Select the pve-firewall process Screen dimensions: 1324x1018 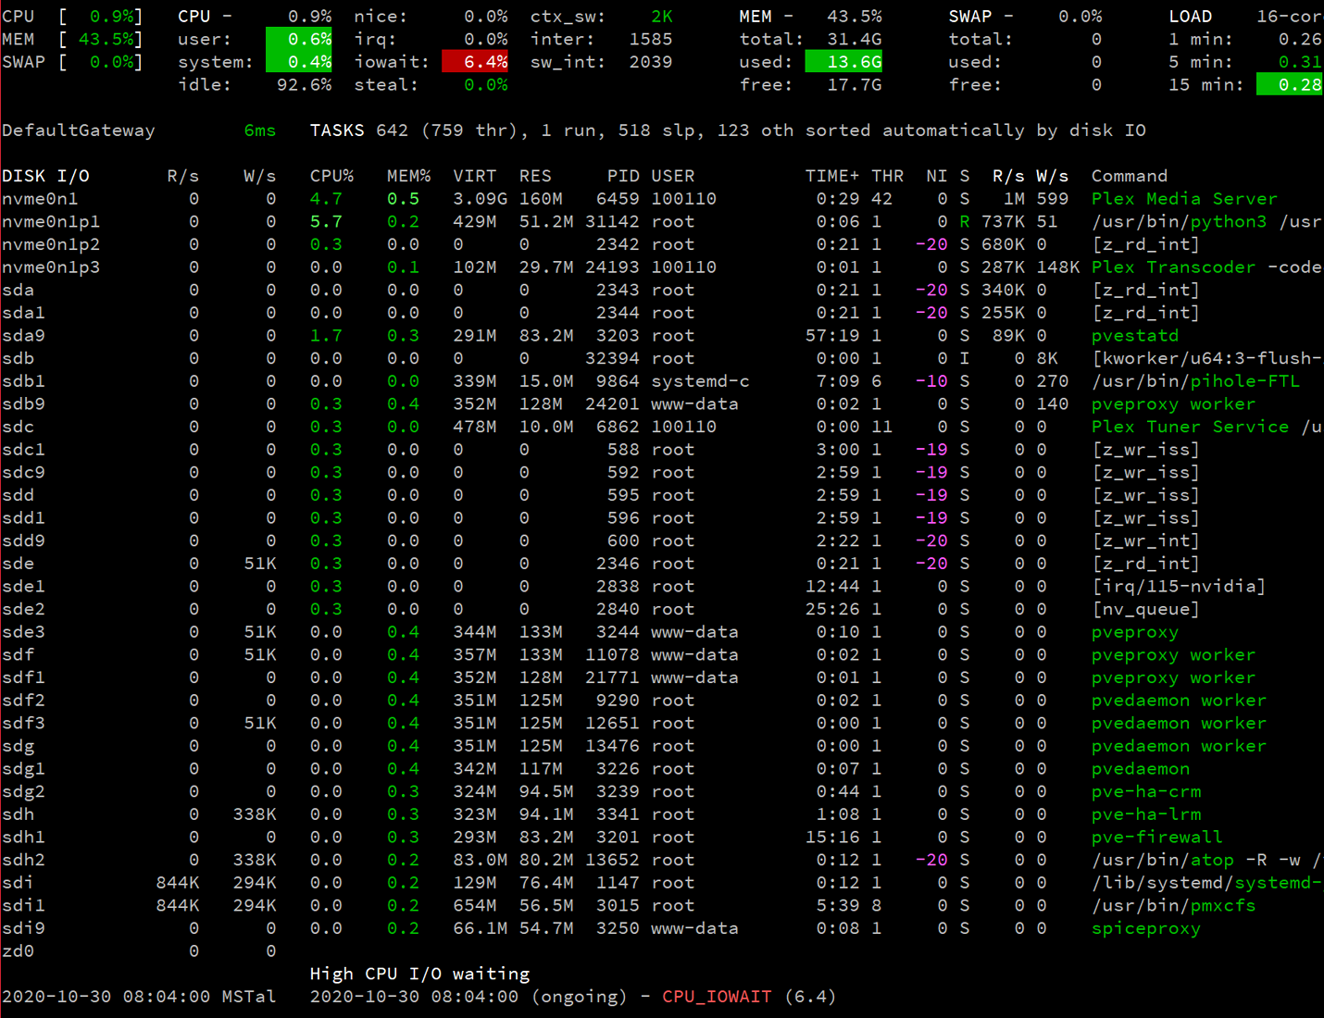pos(1156,838)
